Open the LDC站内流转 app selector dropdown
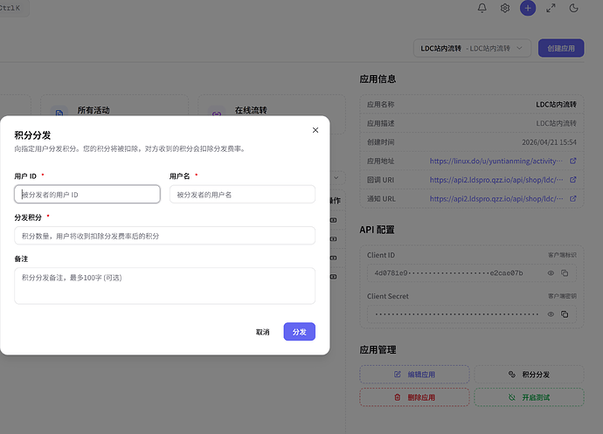This screenshot has width=603, height=434. pyautogui.click(x=472, y=48)
